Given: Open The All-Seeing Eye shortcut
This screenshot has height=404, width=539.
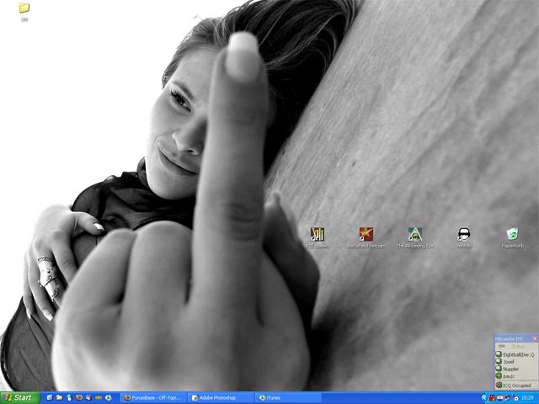Looking at the screenshot, I should tap(415, 237).
